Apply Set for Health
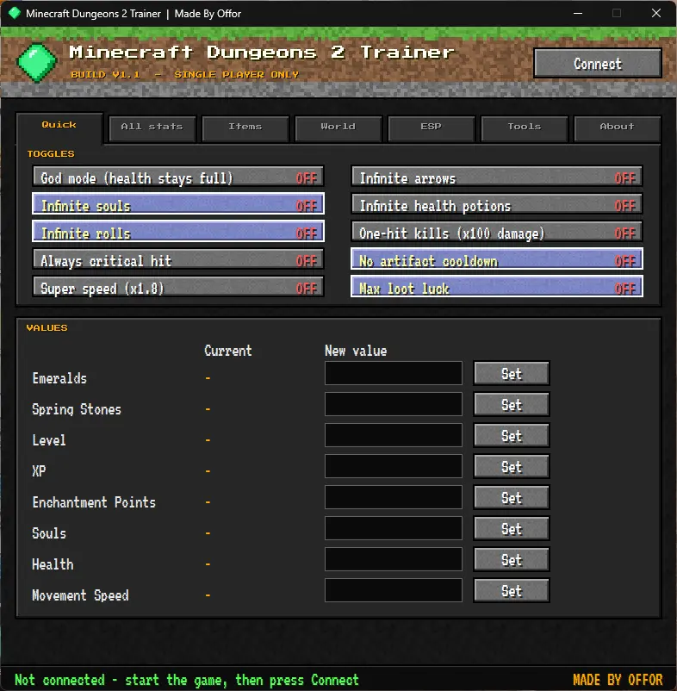The width and height of the screenshot is (677, 691). (x=512, y=559)
